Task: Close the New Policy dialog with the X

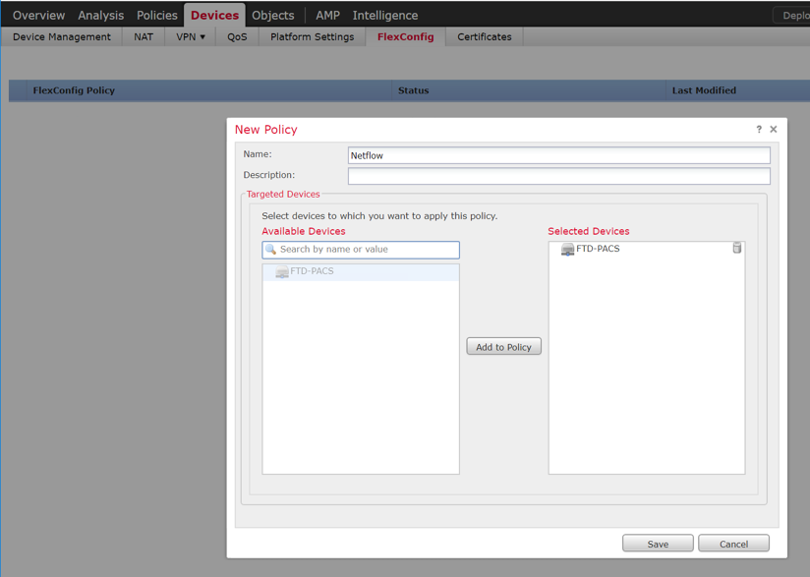Action: tap(773, 129)
